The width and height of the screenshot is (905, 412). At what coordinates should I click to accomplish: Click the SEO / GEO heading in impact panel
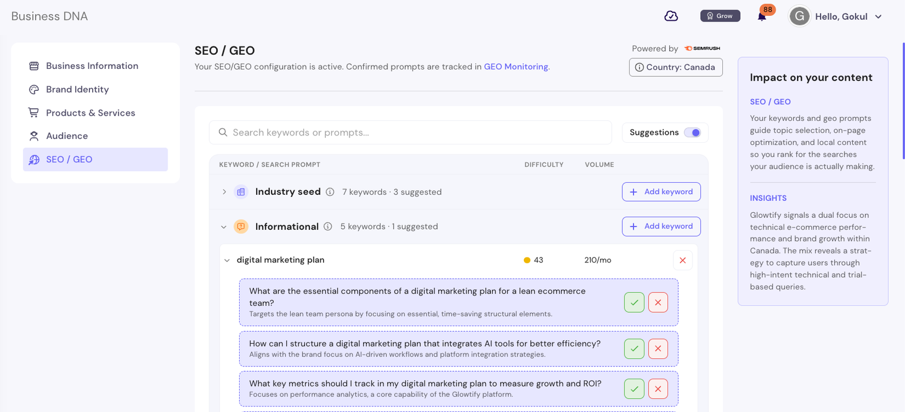(x=770, y=102)
